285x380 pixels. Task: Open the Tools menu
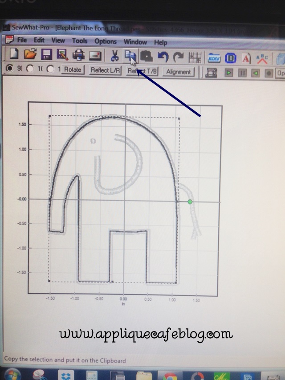point(80,41)
